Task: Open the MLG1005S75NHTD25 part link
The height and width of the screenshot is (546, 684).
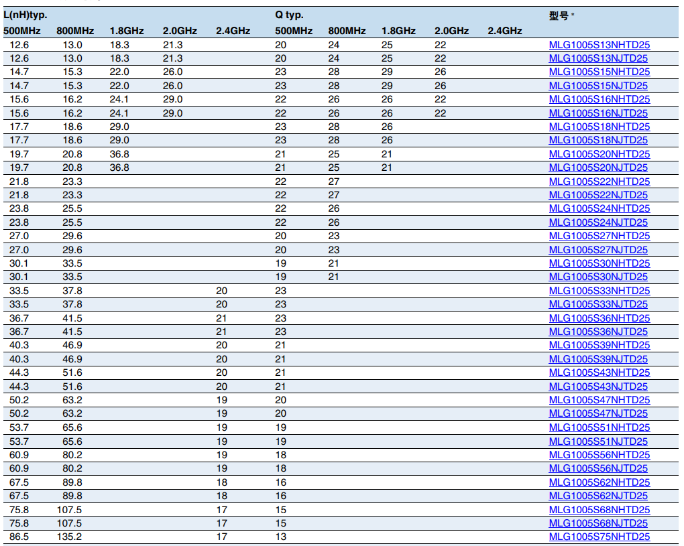Action: pyautogui.click(x=599, y=537)
